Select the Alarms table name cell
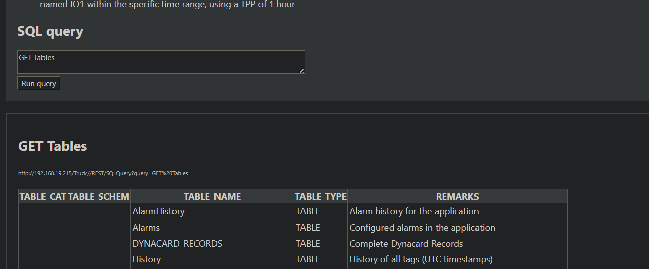The image size is (649, 269). (146, 228)
